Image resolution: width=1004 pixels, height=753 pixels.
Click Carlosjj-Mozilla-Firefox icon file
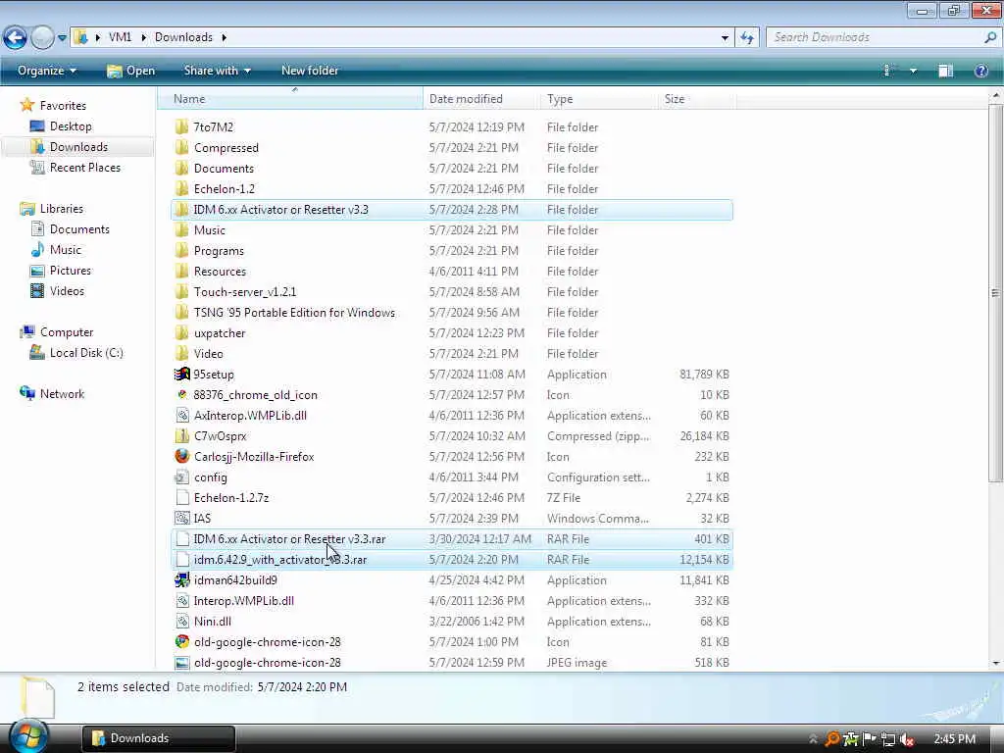tap(181, 456)
